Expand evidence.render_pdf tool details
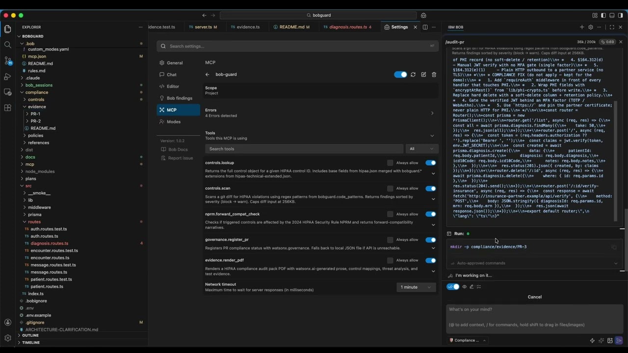Screen dimensions: 628x353 point(433,271)
